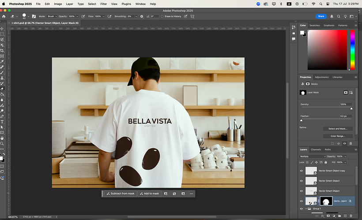The image size is (362, 220).
Task: Open the Layer menu
Action: 69,4
